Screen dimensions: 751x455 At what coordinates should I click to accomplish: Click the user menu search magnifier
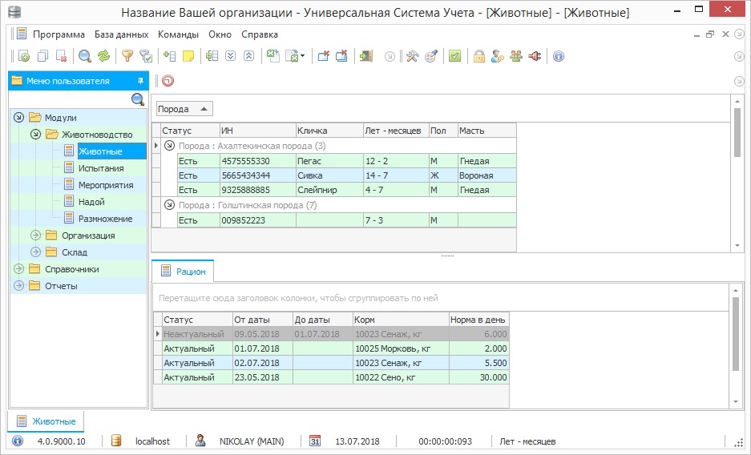pyautogui.click(x=138, y=99)
